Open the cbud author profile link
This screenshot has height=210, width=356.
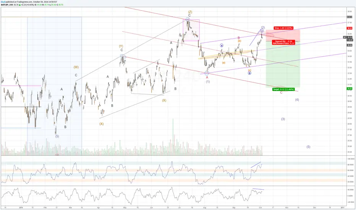[3, 2]
